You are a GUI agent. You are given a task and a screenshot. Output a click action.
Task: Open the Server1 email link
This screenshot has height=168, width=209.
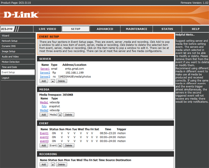(45, 69)
